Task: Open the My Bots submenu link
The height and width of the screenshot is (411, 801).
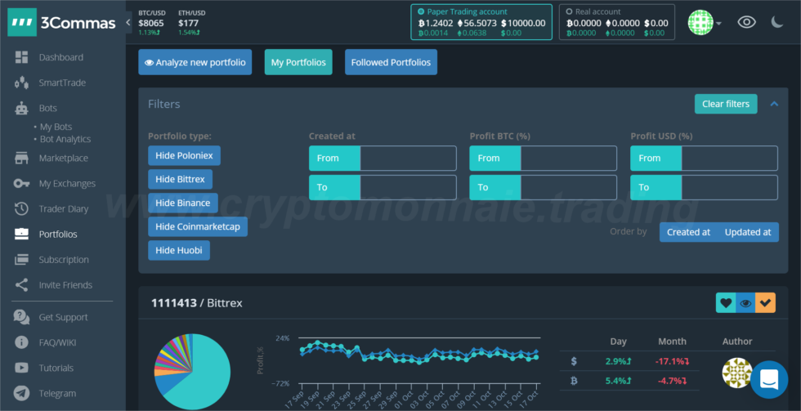Action: coord(56,127)
